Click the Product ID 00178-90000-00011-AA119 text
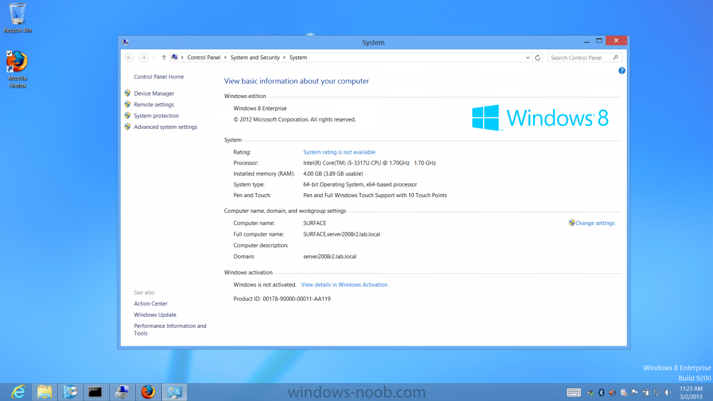Viewport: 713px width, 401px height. pos(282,299)
